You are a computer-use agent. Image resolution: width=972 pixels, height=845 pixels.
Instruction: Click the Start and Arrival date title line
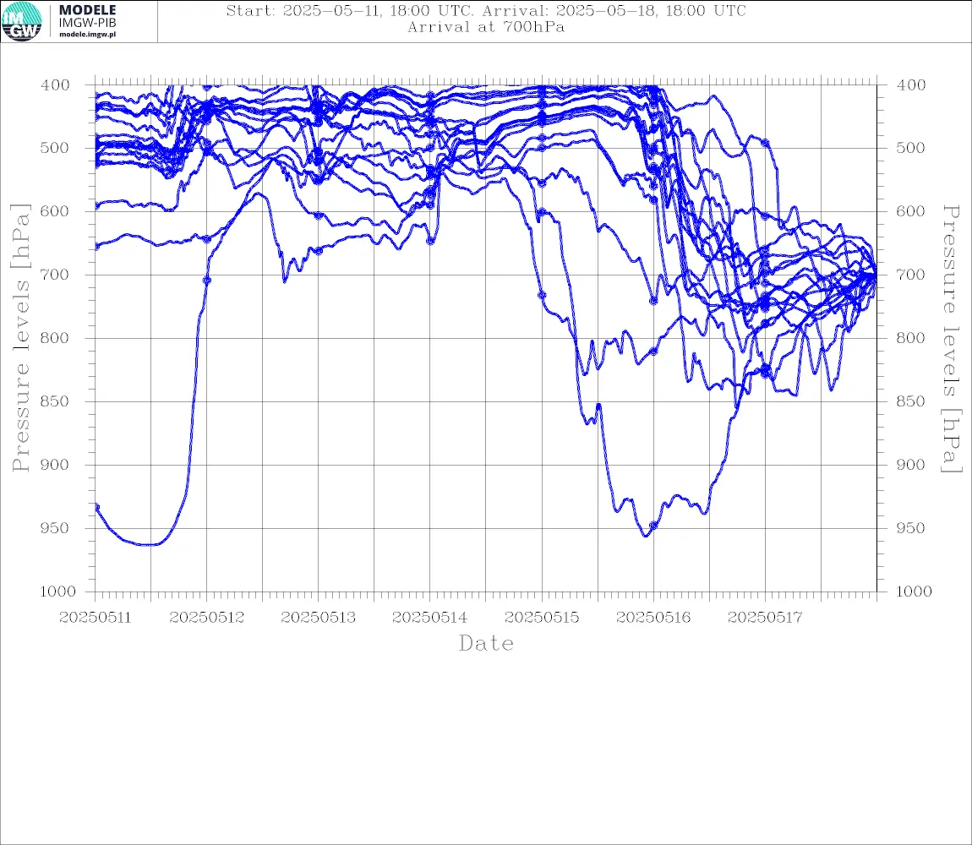[486, 10]
